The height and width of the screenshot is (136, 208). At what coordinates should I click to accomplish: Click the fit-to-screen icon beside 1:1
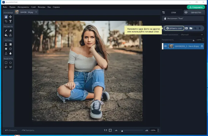pos(110,130)
